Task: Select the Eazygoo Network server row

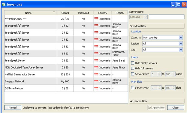Action: point(66,81)
